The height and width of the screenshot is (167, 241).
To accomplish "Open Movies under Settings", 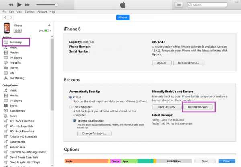I will tap(14, 53).
